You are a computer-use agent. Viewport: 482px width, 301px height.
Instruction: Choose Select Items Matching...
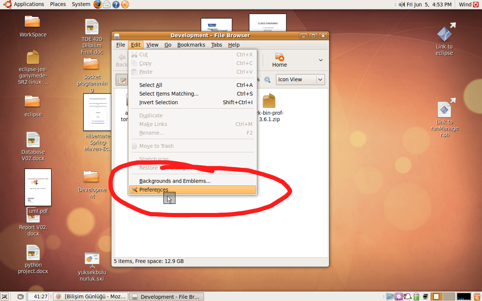[192, 94]
